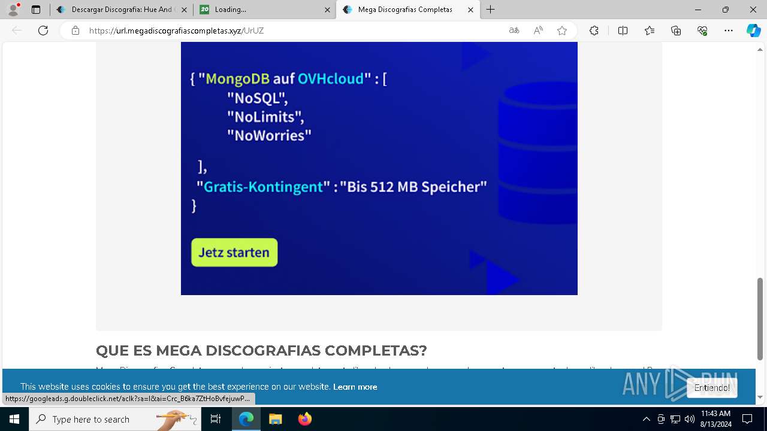Open Settings and more menu
The width and height of the screenshot is (767, 431).
pos(729,31)
